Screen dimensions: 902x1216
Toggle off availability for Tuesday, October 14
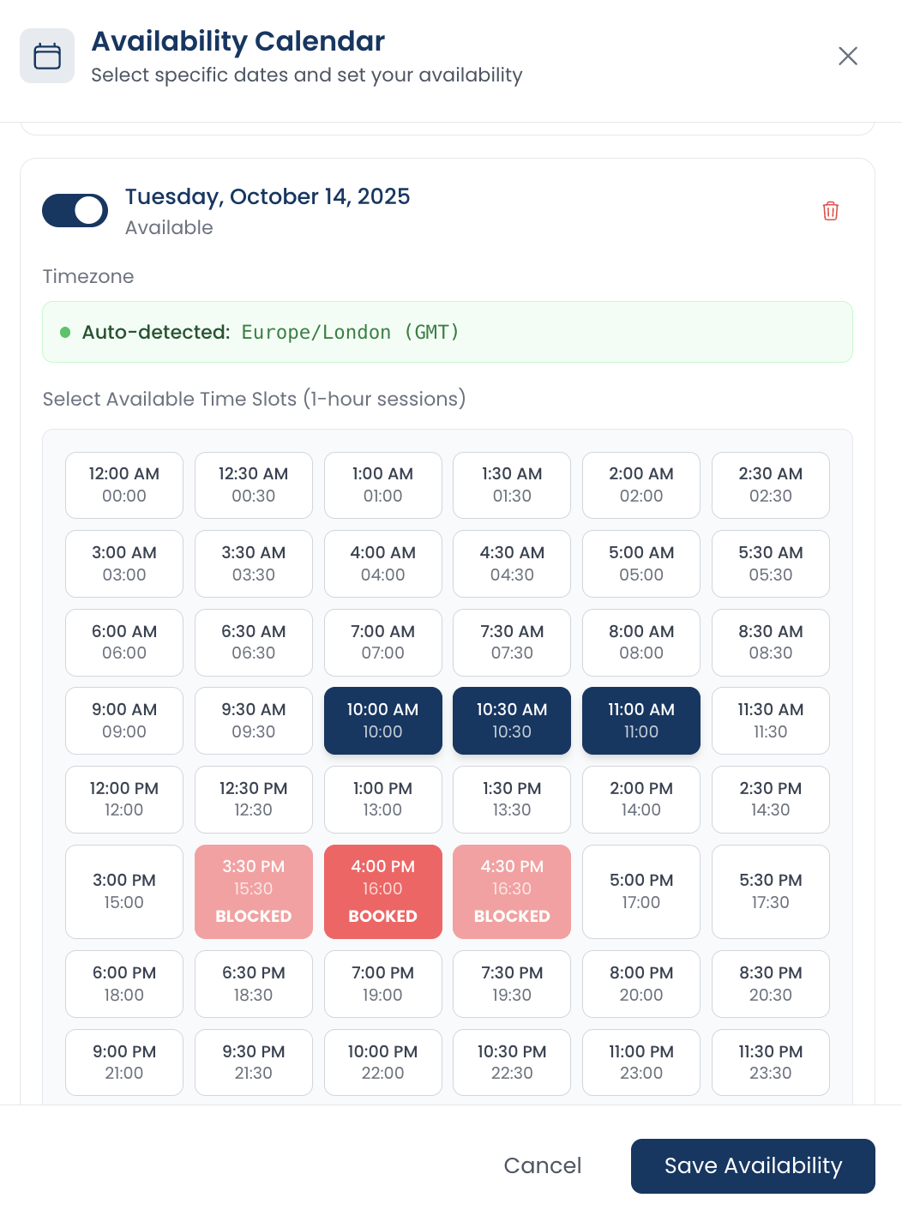point(75,210)
